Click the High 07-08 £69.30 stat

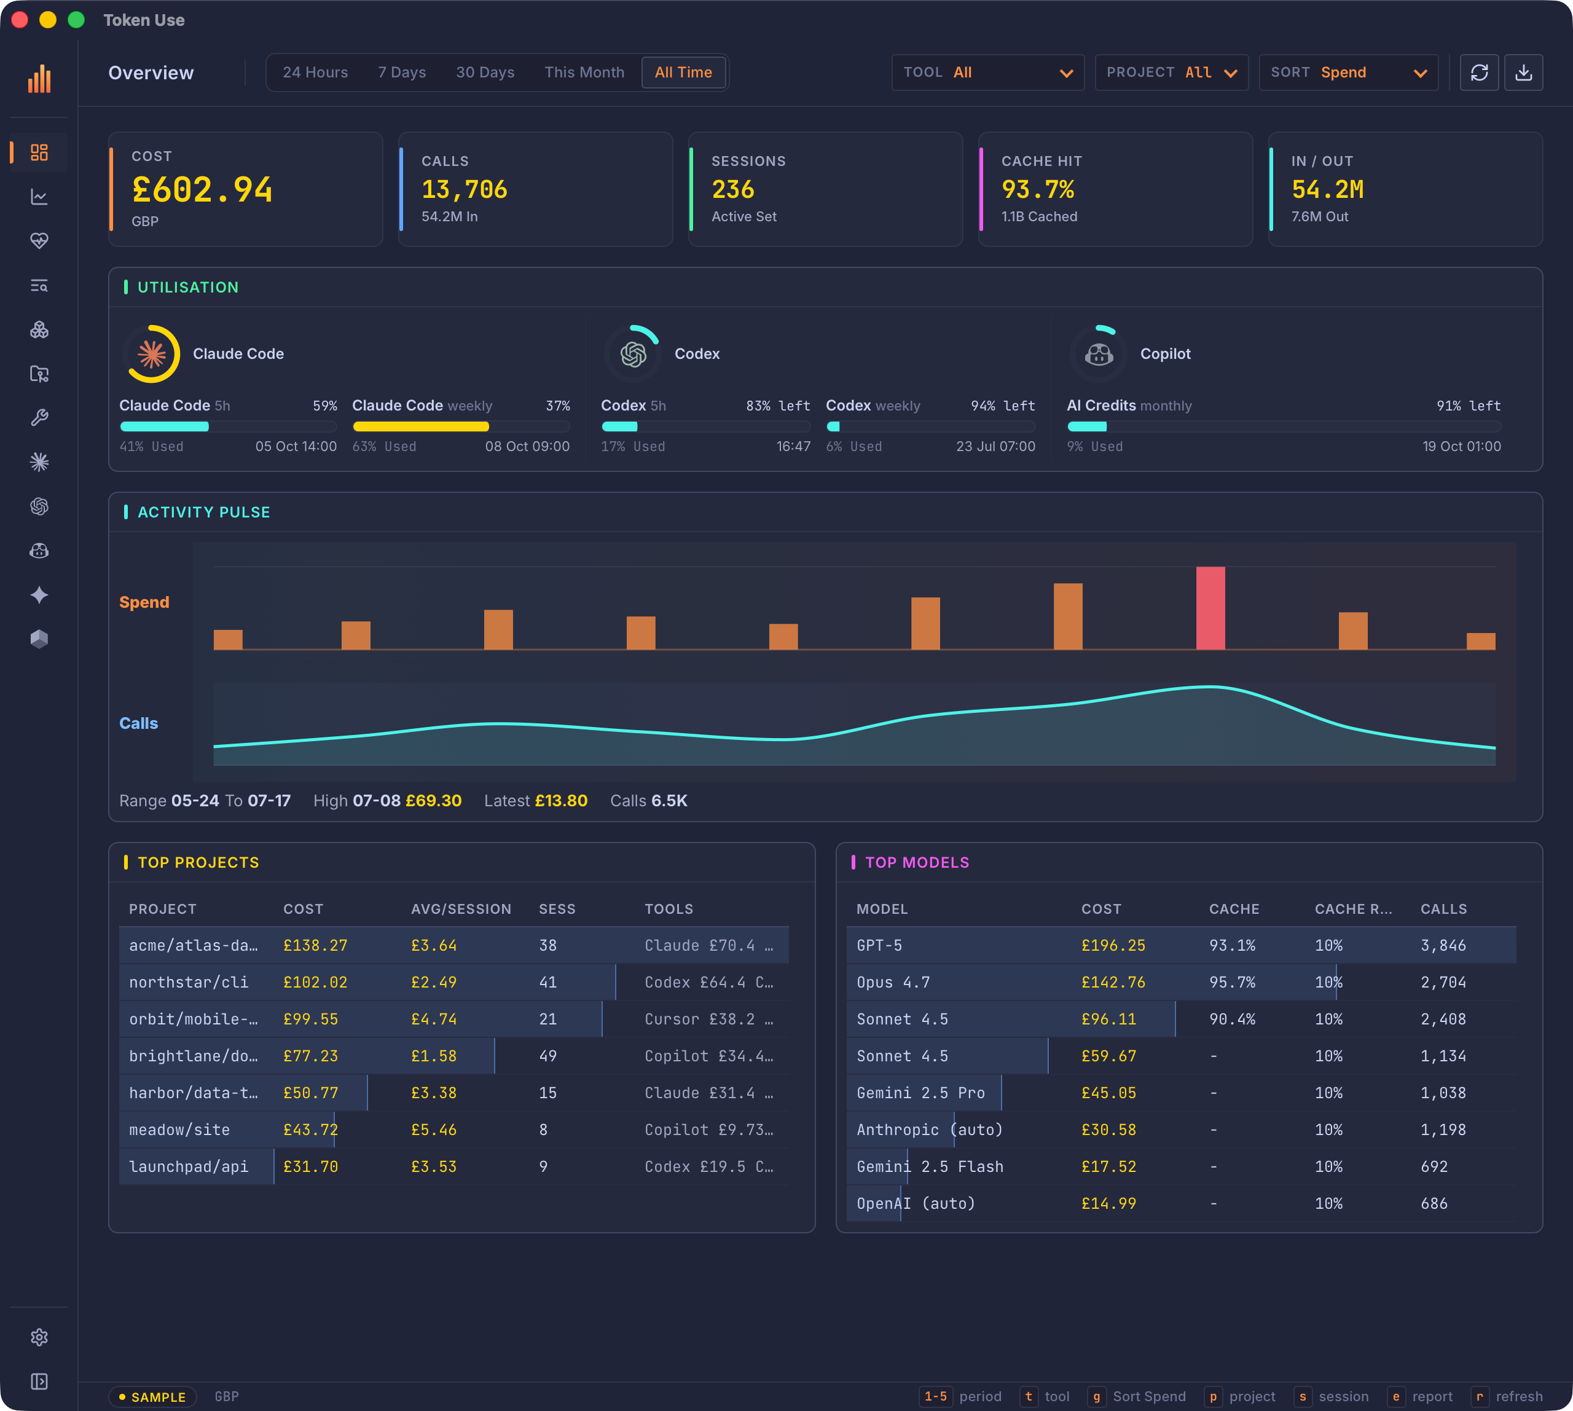click(x=387, y=801)
